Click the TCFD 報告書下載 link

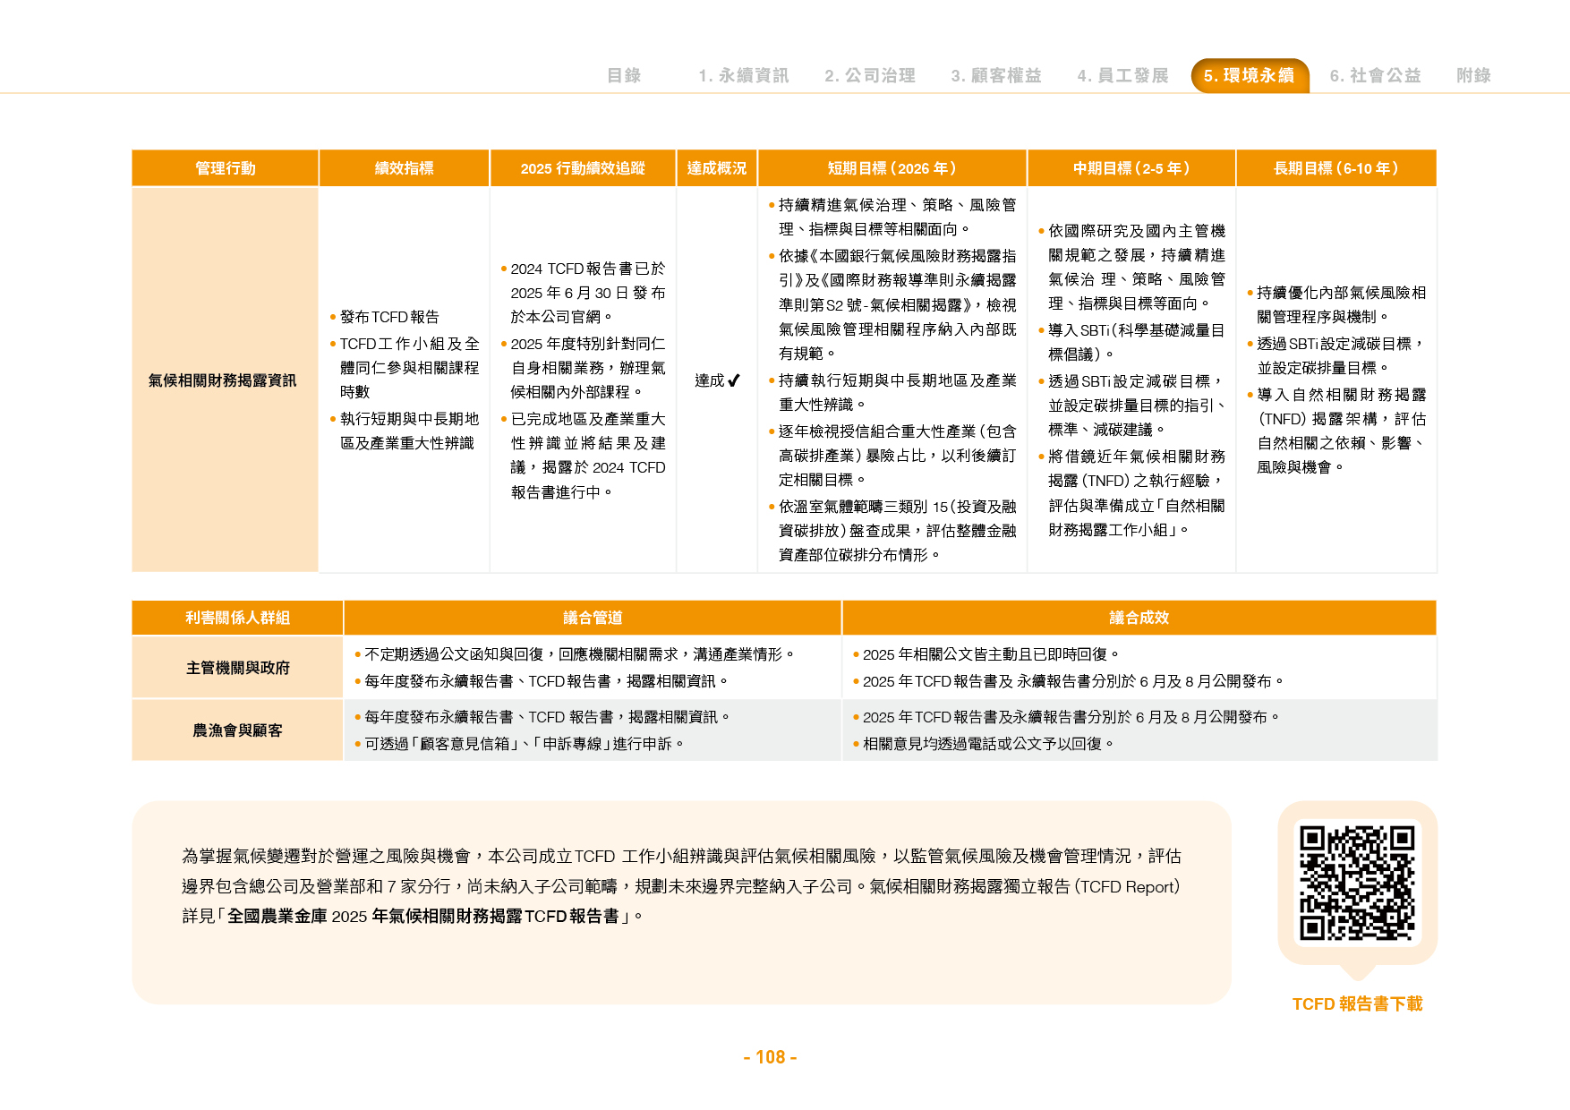point(1357,1003)
